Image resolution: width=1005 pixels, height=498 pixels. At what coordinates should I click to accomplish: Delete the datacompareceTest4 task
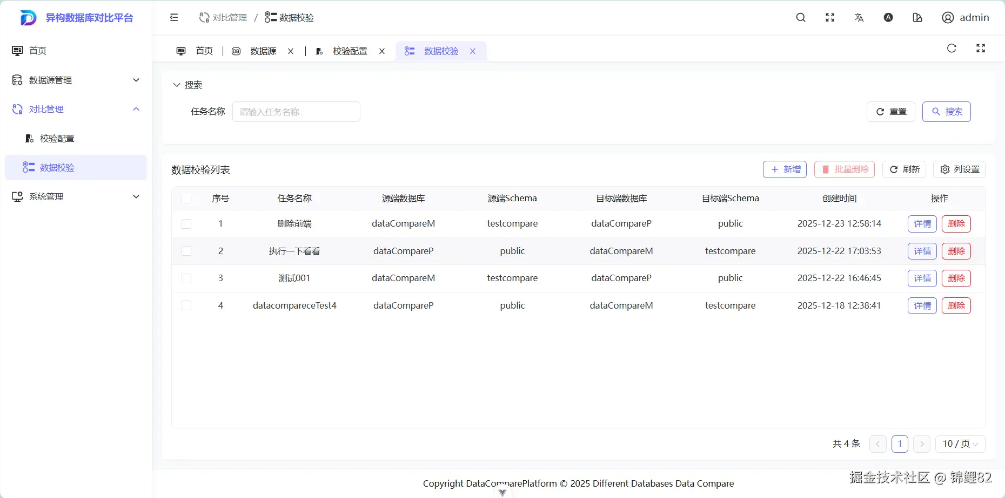(956, 306)
